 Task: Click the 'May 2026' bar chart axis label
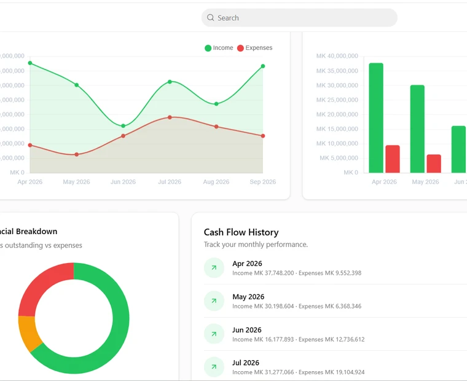pos(425,182)
